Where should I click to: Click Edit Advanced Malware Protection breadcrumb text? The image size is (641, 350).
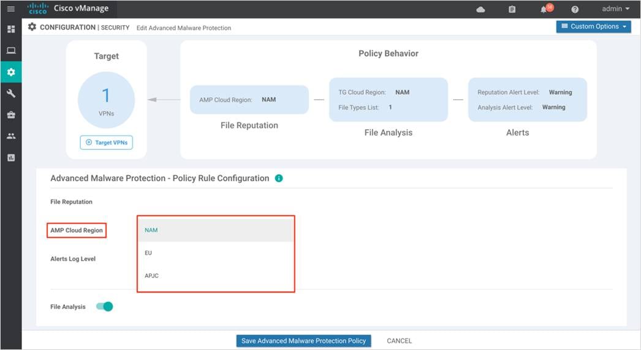184,28
